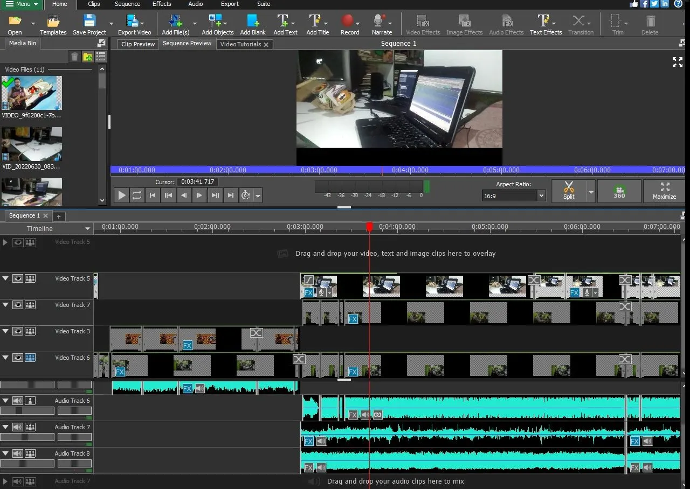
Task: Collapse Video Track 7 using its triangle
Action: point(5,305)
